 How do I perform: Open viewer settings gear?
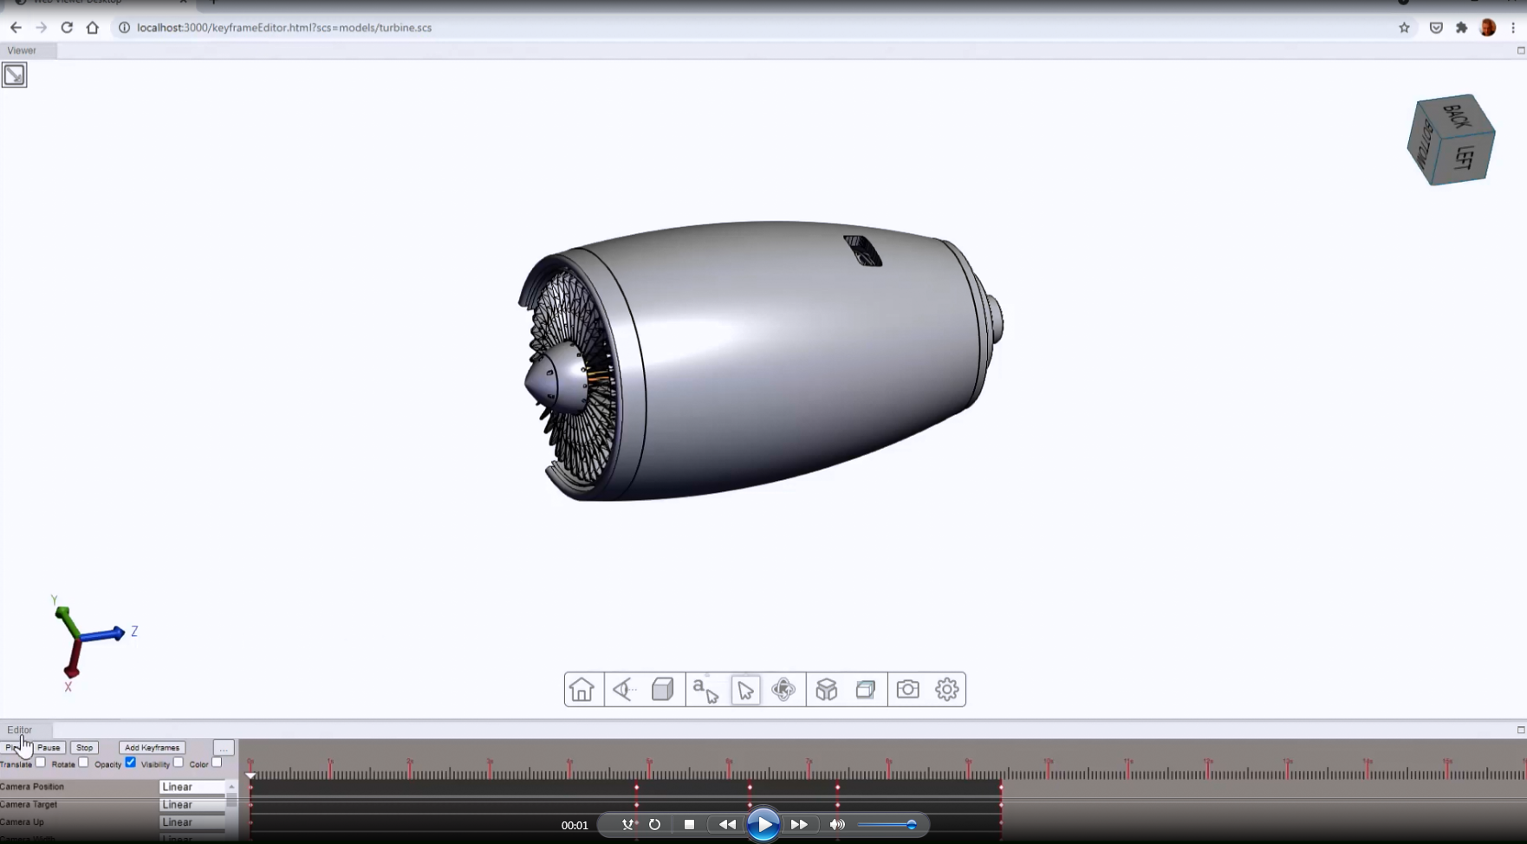947,690
